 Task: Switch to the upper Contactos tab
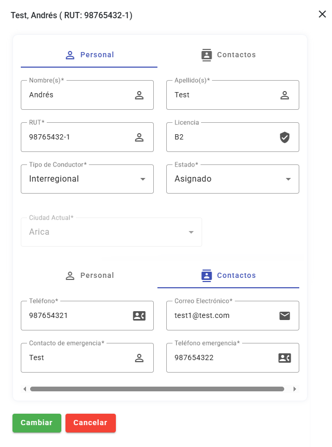click(x=228, y=54)
